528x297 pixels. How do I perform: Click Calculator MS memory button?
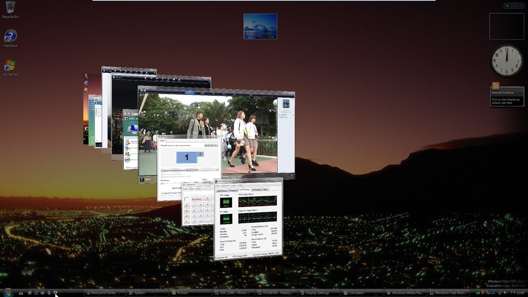(x=187, y=216)
